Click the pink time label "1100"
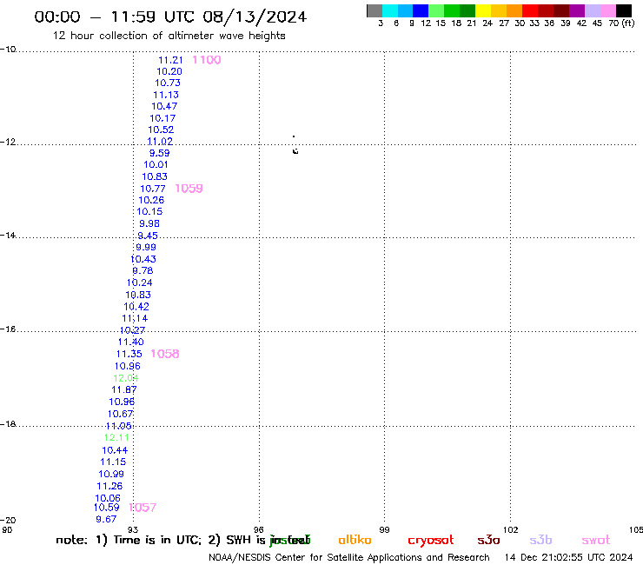The height and width of the screenshot is (565, 643). tap(207, 60)
